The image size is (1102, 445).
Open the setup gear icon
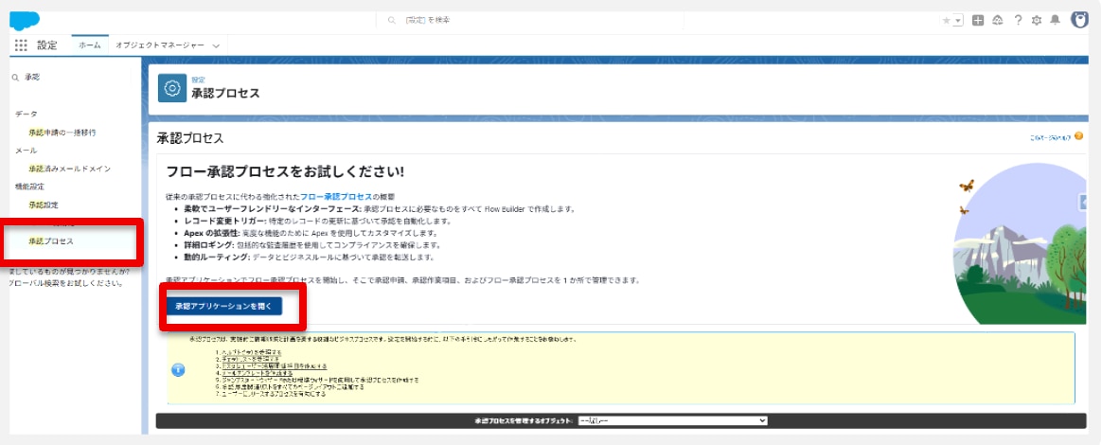pos(1037,20)
